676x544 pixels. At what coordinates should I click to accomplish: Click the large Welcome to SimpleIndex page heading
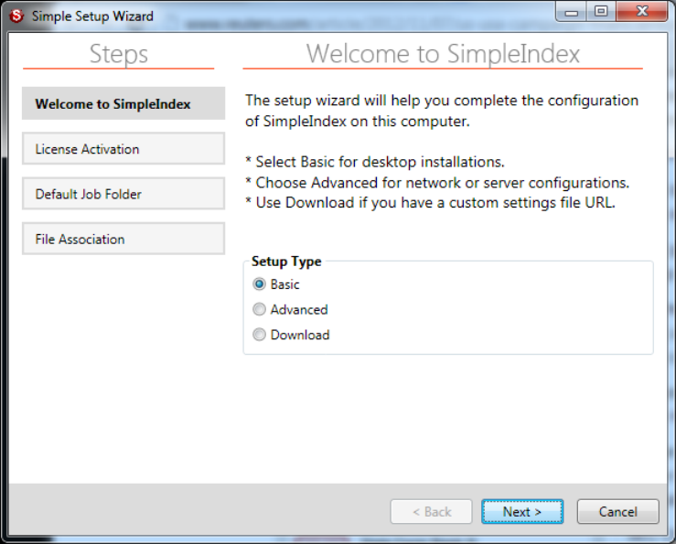pos(443,54)
